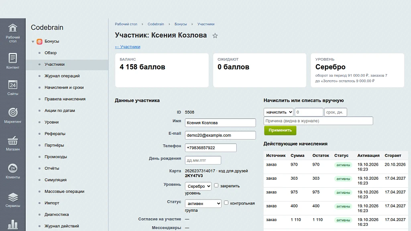Open Диагностика in the sidebar menu
The width and height of the screenshot is (411, 231).
[x=57, y=215]
